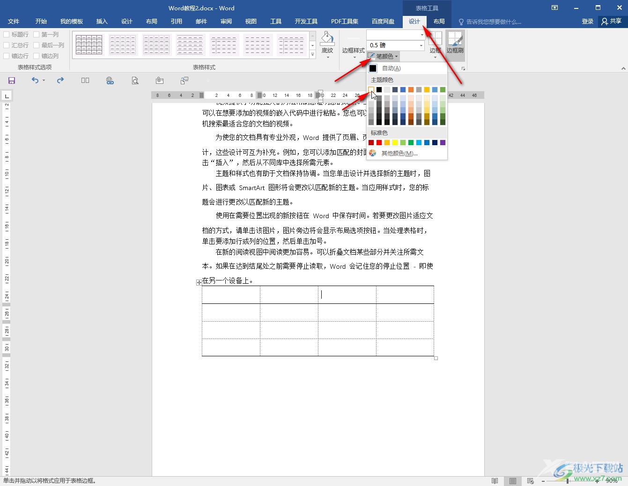Select the white theme color swatch
628x486 pixels.
point(371,89)
